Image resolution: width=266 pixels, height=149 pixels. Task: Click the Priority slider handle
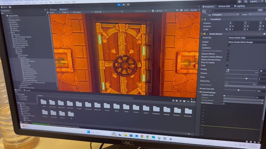coord(228,70)
